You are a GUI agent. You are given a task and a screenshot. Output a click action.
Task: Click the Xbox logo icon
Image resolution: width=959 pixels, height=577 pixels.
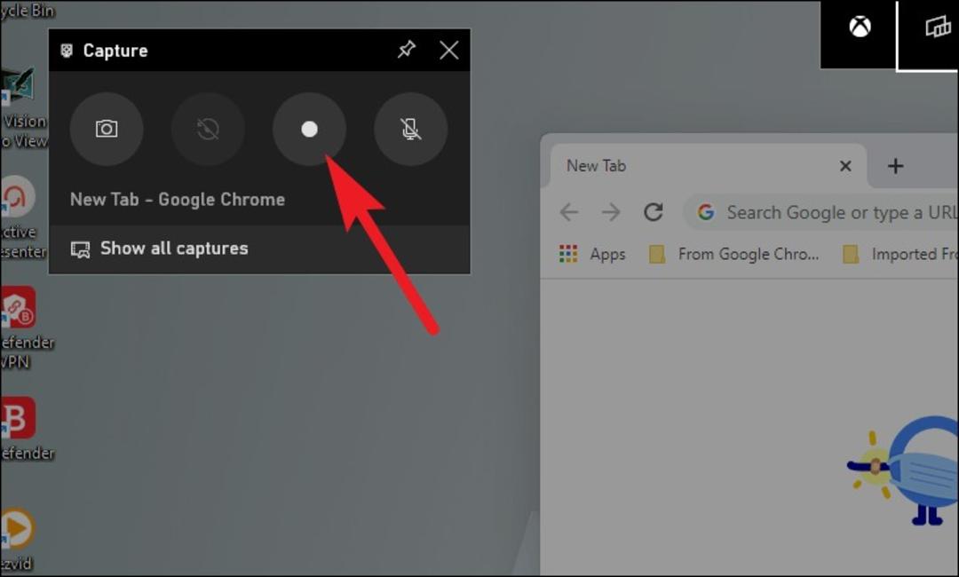pos(860,27)
